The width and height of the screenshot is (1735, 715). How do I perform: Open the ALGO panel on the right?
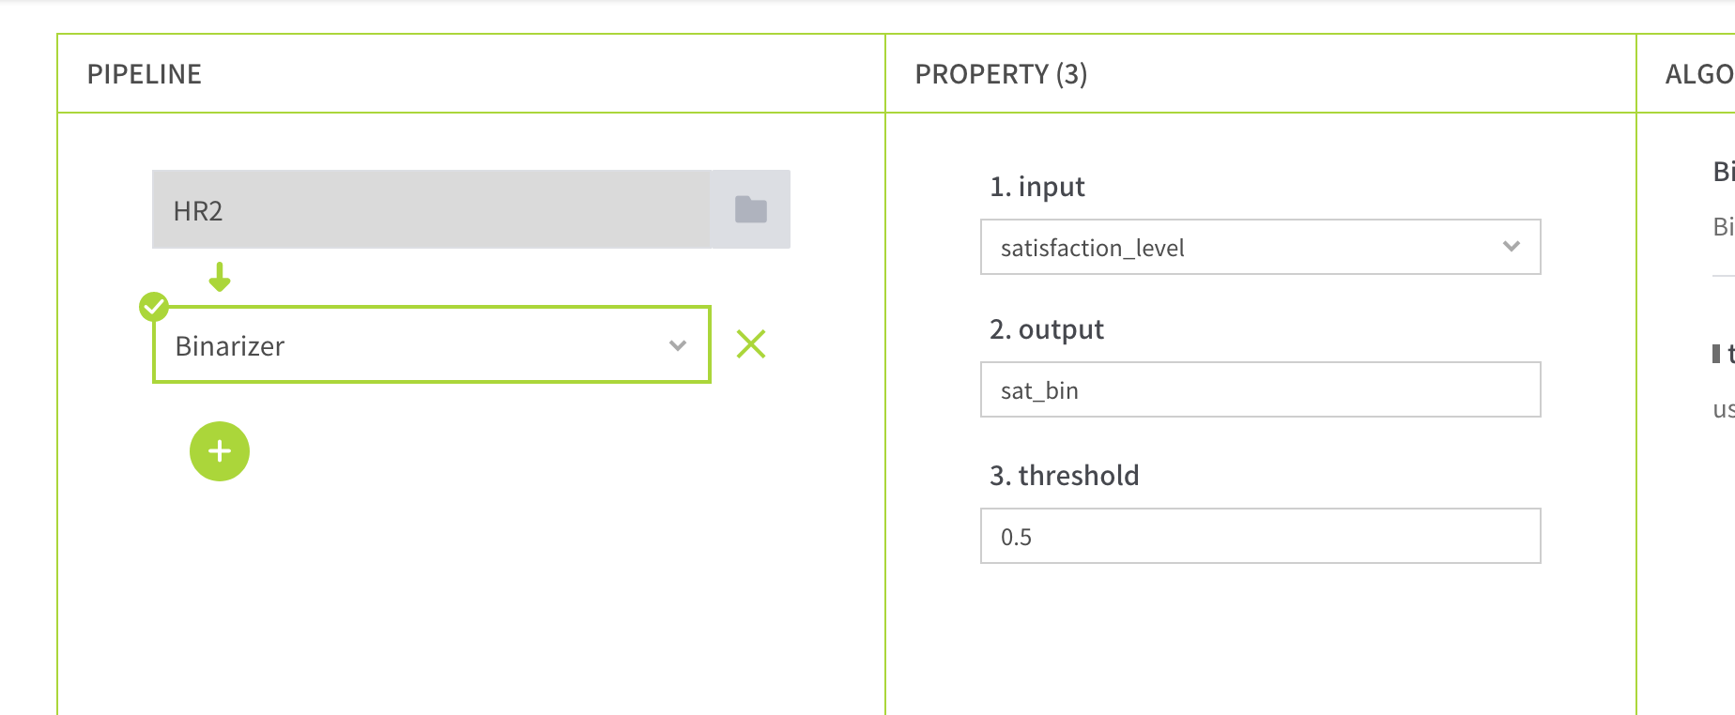pos(1699,73)
